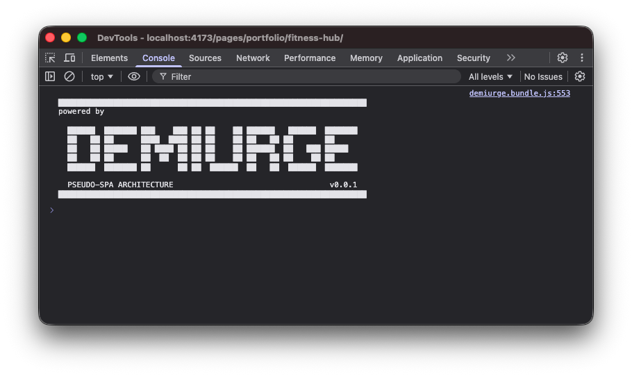Open the Security tab
The height and width of the screenshot is (376, 632).
point(473,58)
